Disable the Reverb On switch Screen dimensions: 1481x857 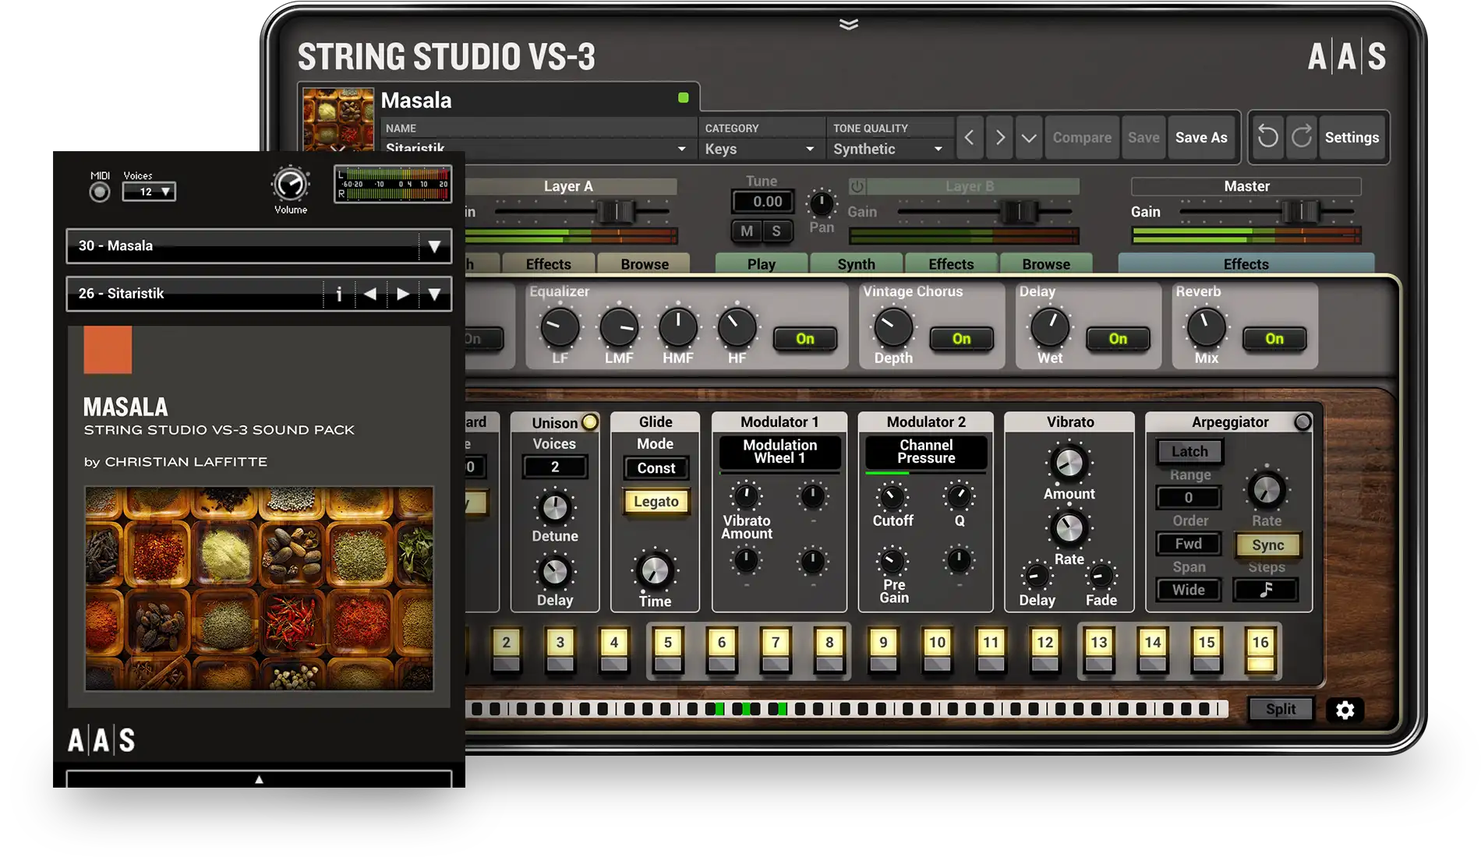pyautogui.click(x=1274, y=339)
